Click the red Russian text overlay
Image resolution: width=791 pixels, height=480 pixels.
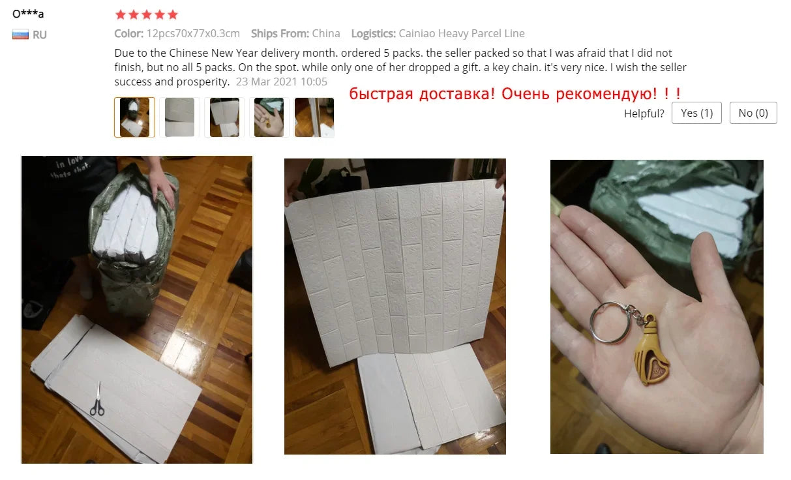515,94
